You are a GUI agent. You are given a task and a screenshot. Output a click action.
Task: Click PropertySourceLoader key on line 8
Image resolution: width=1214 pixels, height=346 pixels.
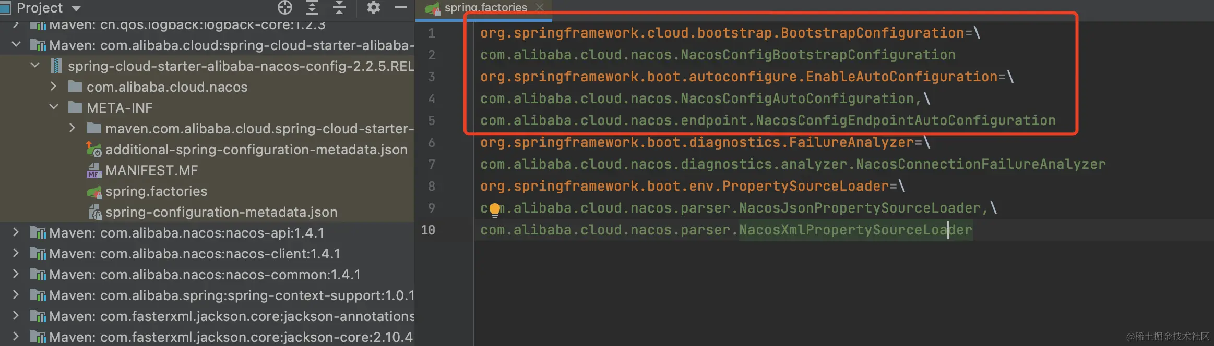click(x=806, y=186)
